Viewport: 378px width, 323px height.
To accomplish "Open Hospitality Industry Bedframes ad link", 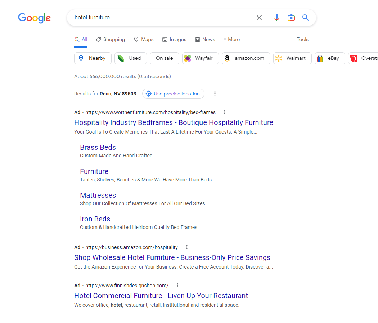I will click(x=174, y=122).
